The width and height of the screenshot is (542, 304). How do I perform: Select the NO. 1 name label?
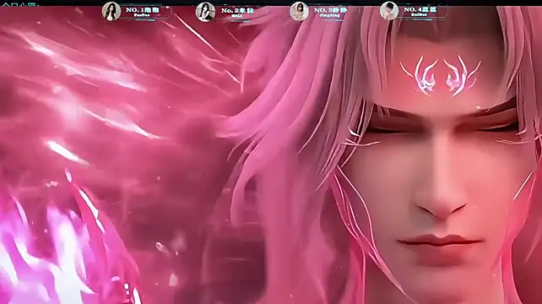pyautogui.click(x=143, y=12)
